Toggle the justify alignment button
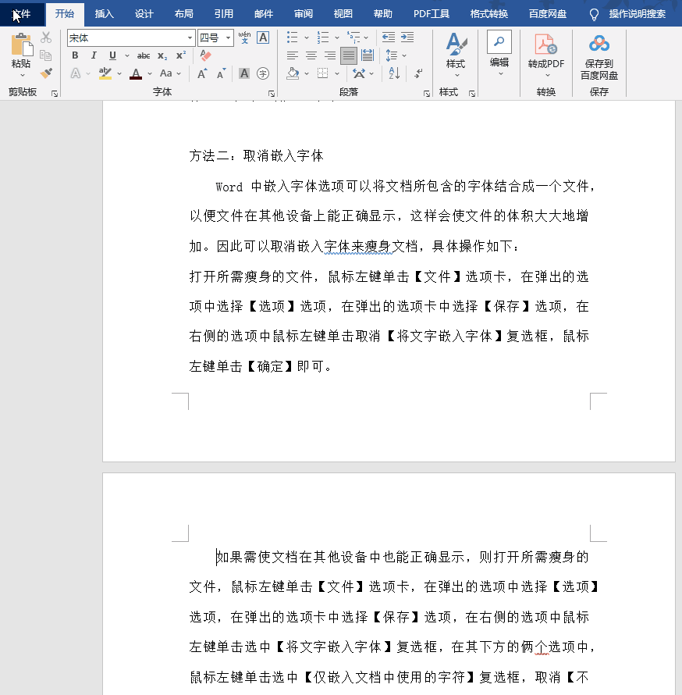 (349, 56)
